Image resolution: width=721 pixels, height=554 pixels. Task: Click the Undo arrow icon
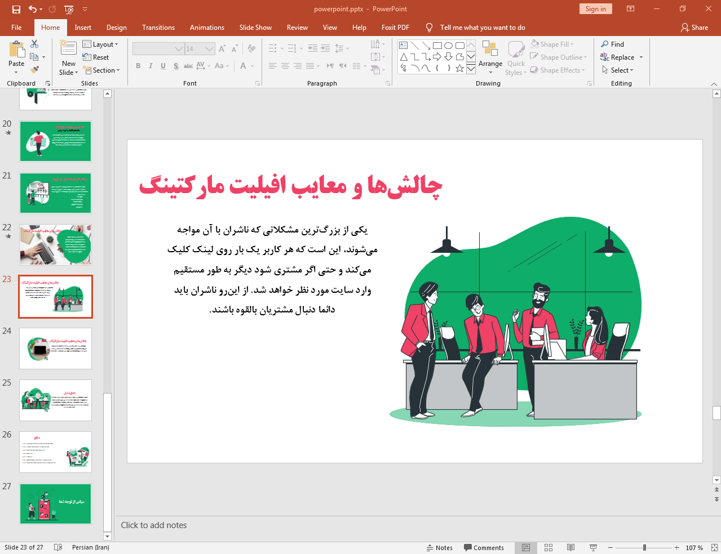pos(33,9)
